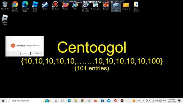
Task: Open the touch keyboard tray icon
Action: coord(160,100)
